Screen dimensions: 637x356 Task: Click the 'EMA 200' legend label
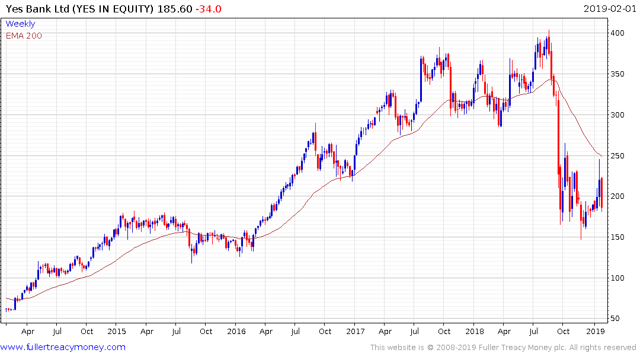[24, 36]
